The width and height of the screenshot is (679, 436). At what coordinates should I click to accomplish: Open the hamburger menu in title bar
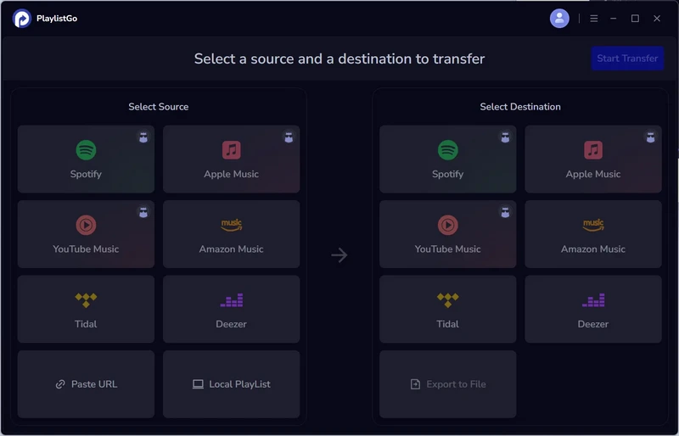[593, 18]
